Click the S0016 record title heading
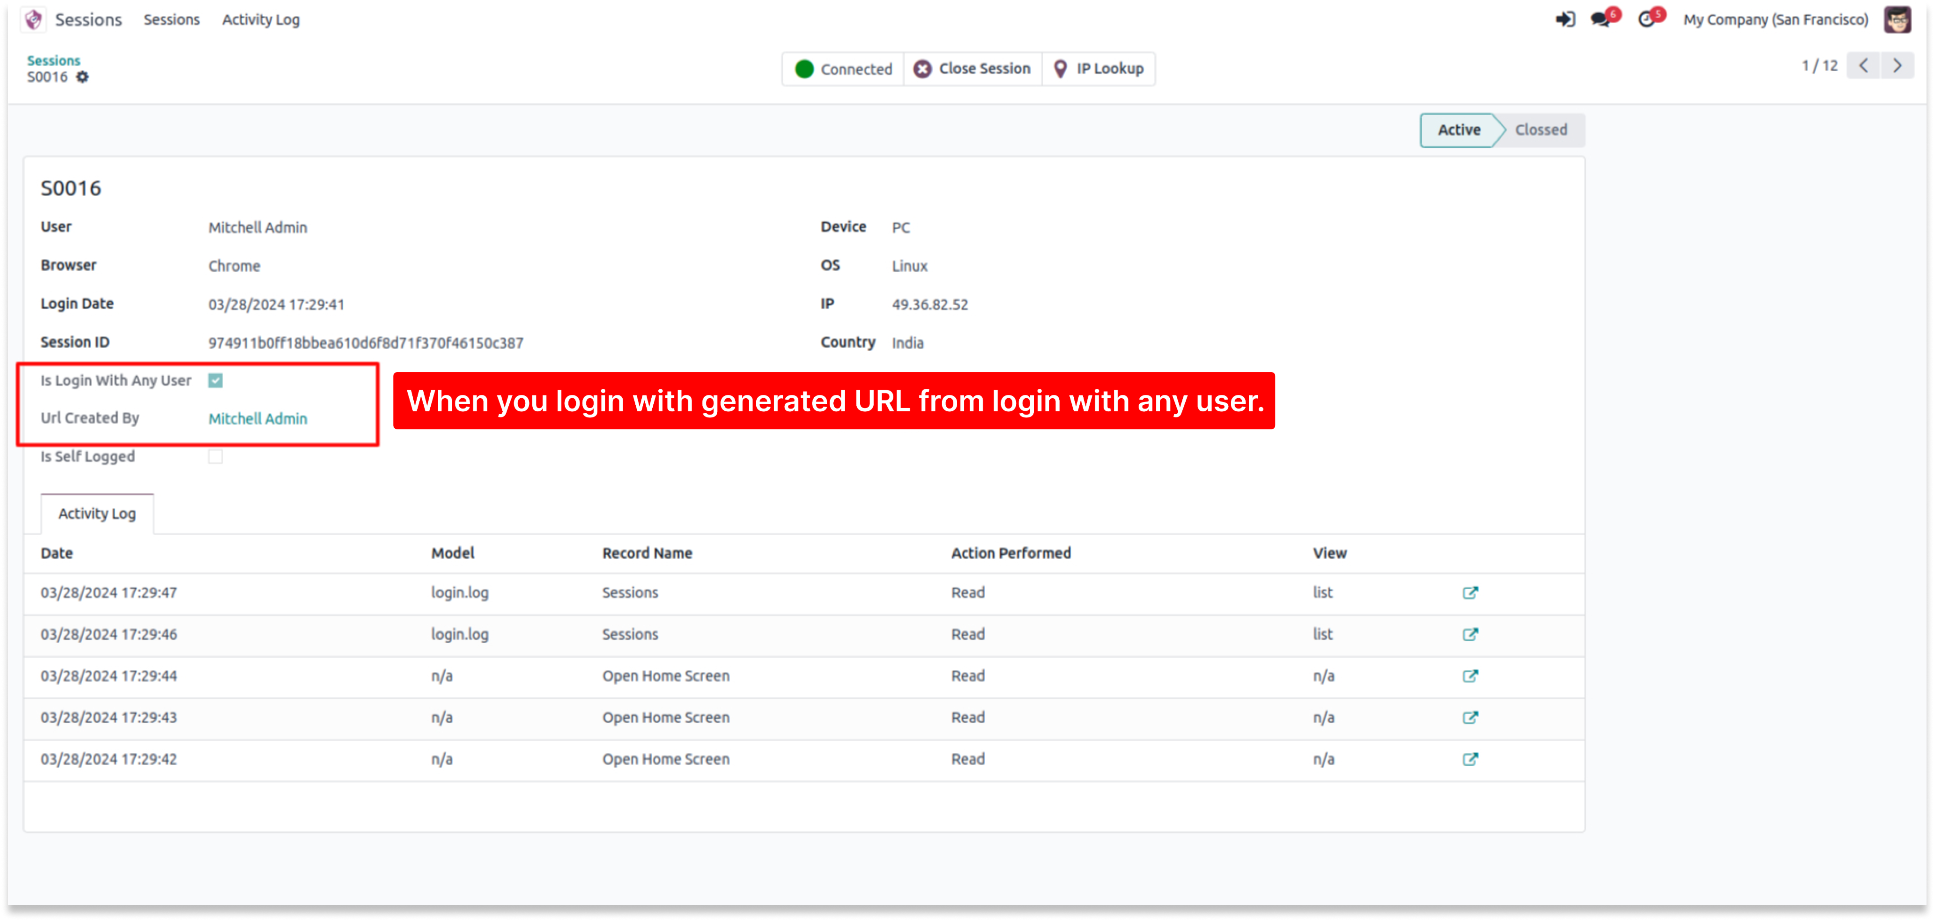Image resolution: width=1934 pixels, height=920 pixels. click(71, 188)
